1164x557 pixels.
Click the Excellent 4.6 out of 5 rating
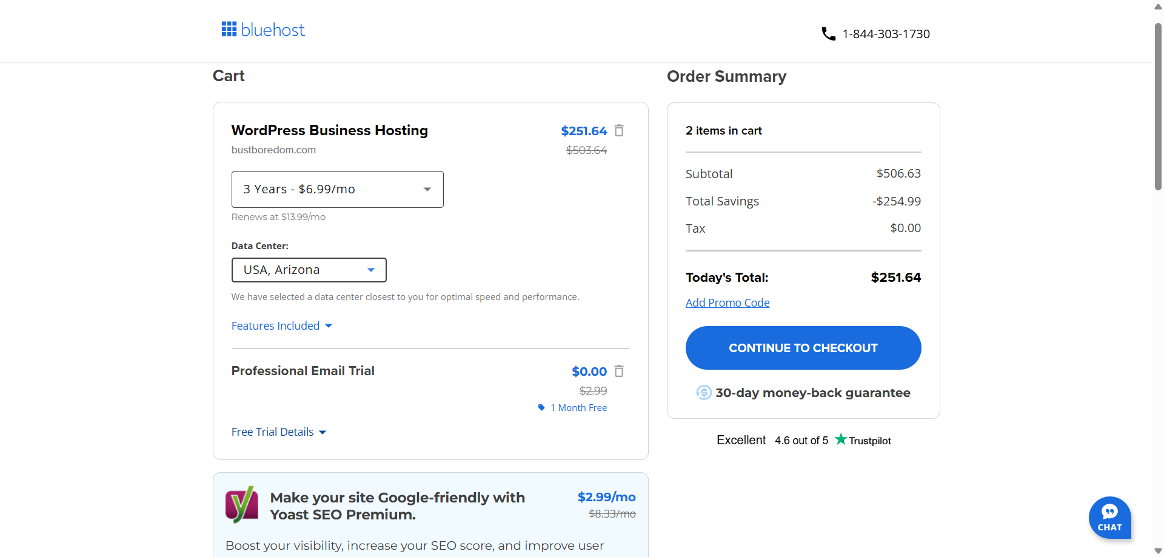point(772,440)
